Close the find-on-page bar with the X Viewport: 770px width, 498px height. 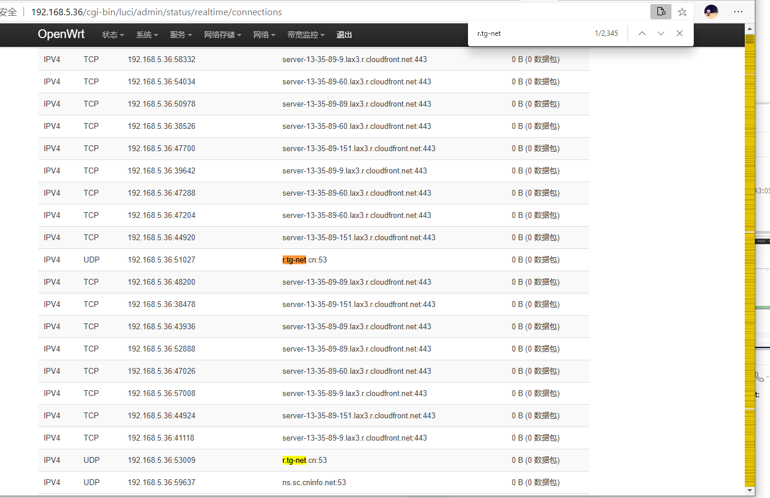coord(679,33)
